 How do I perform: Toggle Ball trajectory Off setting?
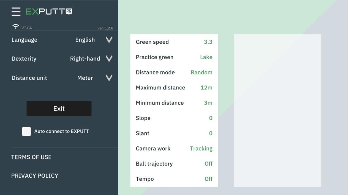[x=174, y=164]
